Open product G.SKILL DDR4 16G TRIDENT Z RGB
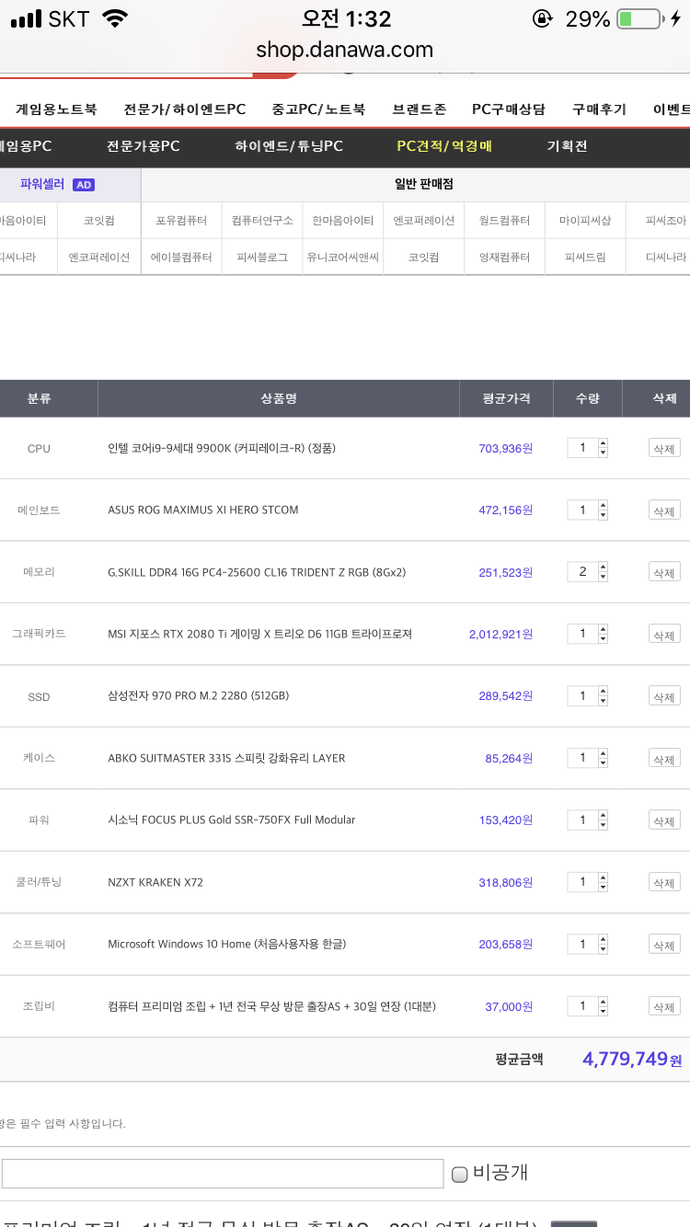Image resolution: width=690 pixels, height=1227 pixels. (257, 572)
